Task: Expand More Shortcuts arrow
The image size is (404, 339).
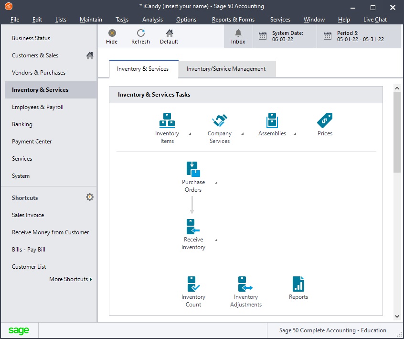Action: 91,279
